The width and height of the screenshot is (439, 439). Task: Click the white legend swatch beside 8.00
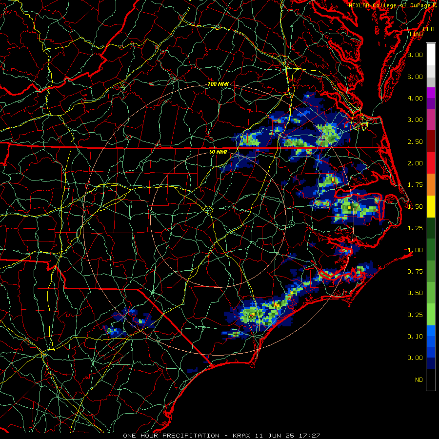pyautogui.click(x=431, y=55)
